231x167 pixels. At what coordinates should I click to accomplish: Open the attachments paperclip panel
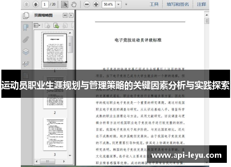coord(26,39)
